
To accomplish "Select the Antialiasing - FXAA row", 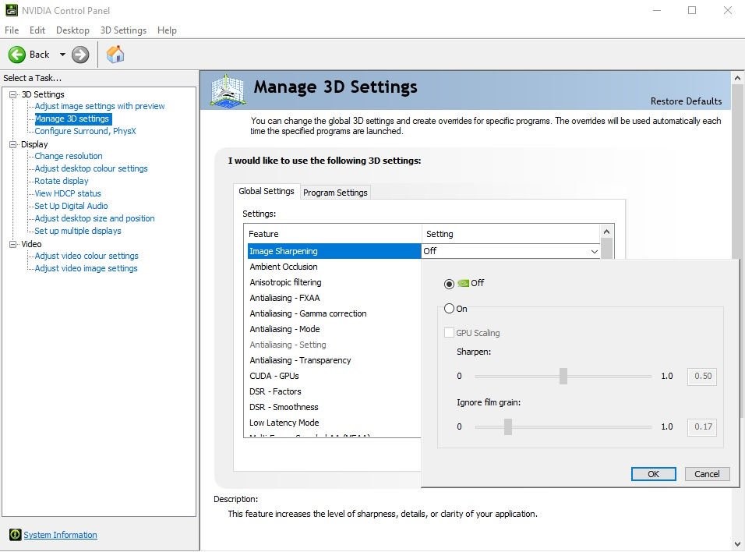I will (x=334, y=298).
